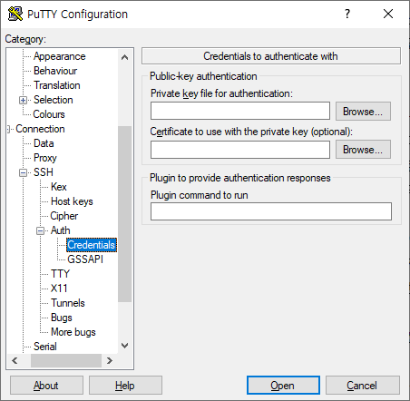Click the category tree scroll-down arrow

click(x=124, y=346)
